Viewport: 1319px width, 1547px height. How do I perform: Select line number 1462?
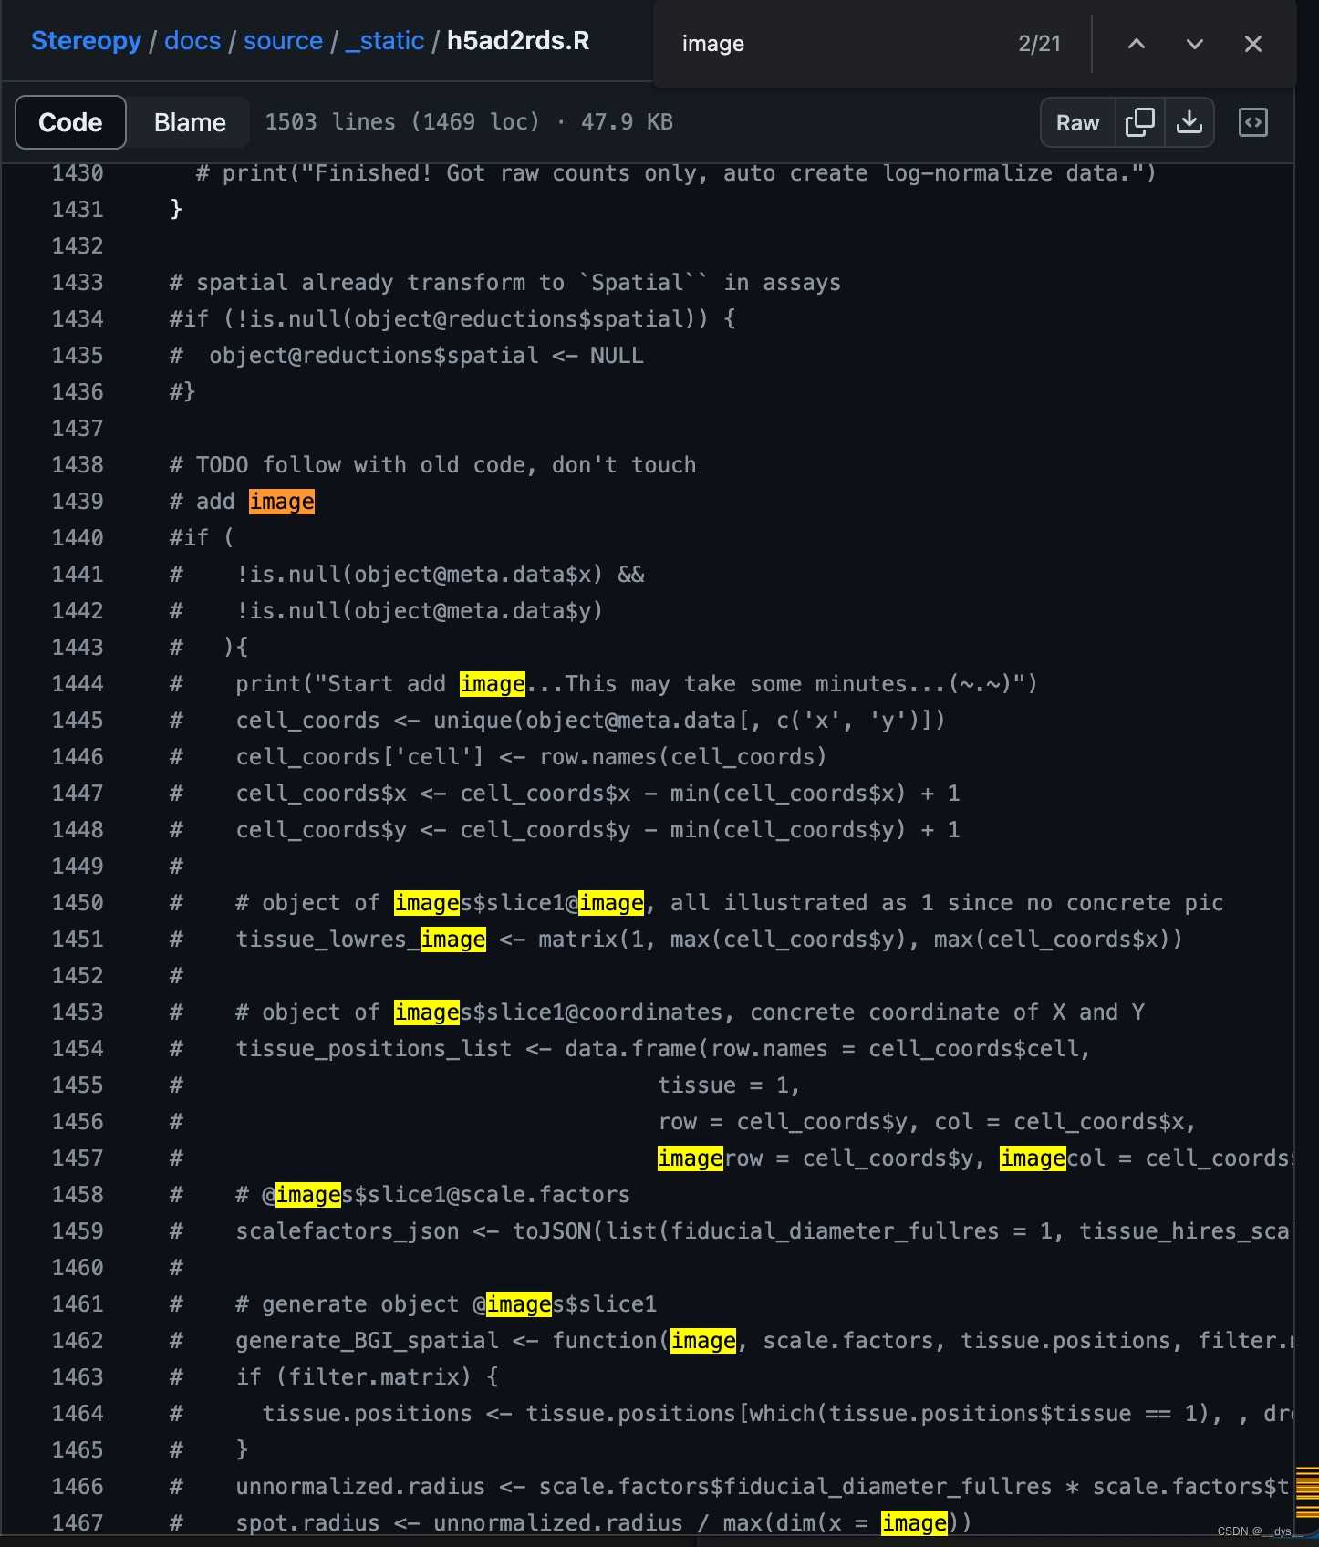click(x=78, y=1341)
